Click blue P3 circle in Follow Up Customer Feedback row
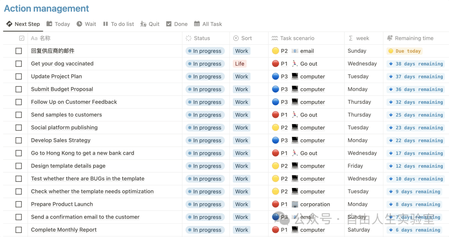 pyautogui.click(x=275, y=102)
